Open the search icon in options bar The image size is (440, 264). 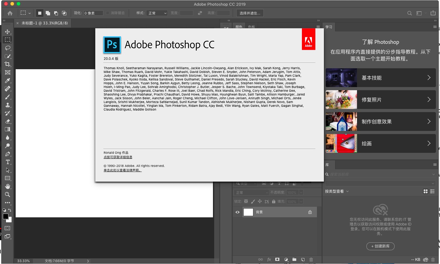coord(409,13)
